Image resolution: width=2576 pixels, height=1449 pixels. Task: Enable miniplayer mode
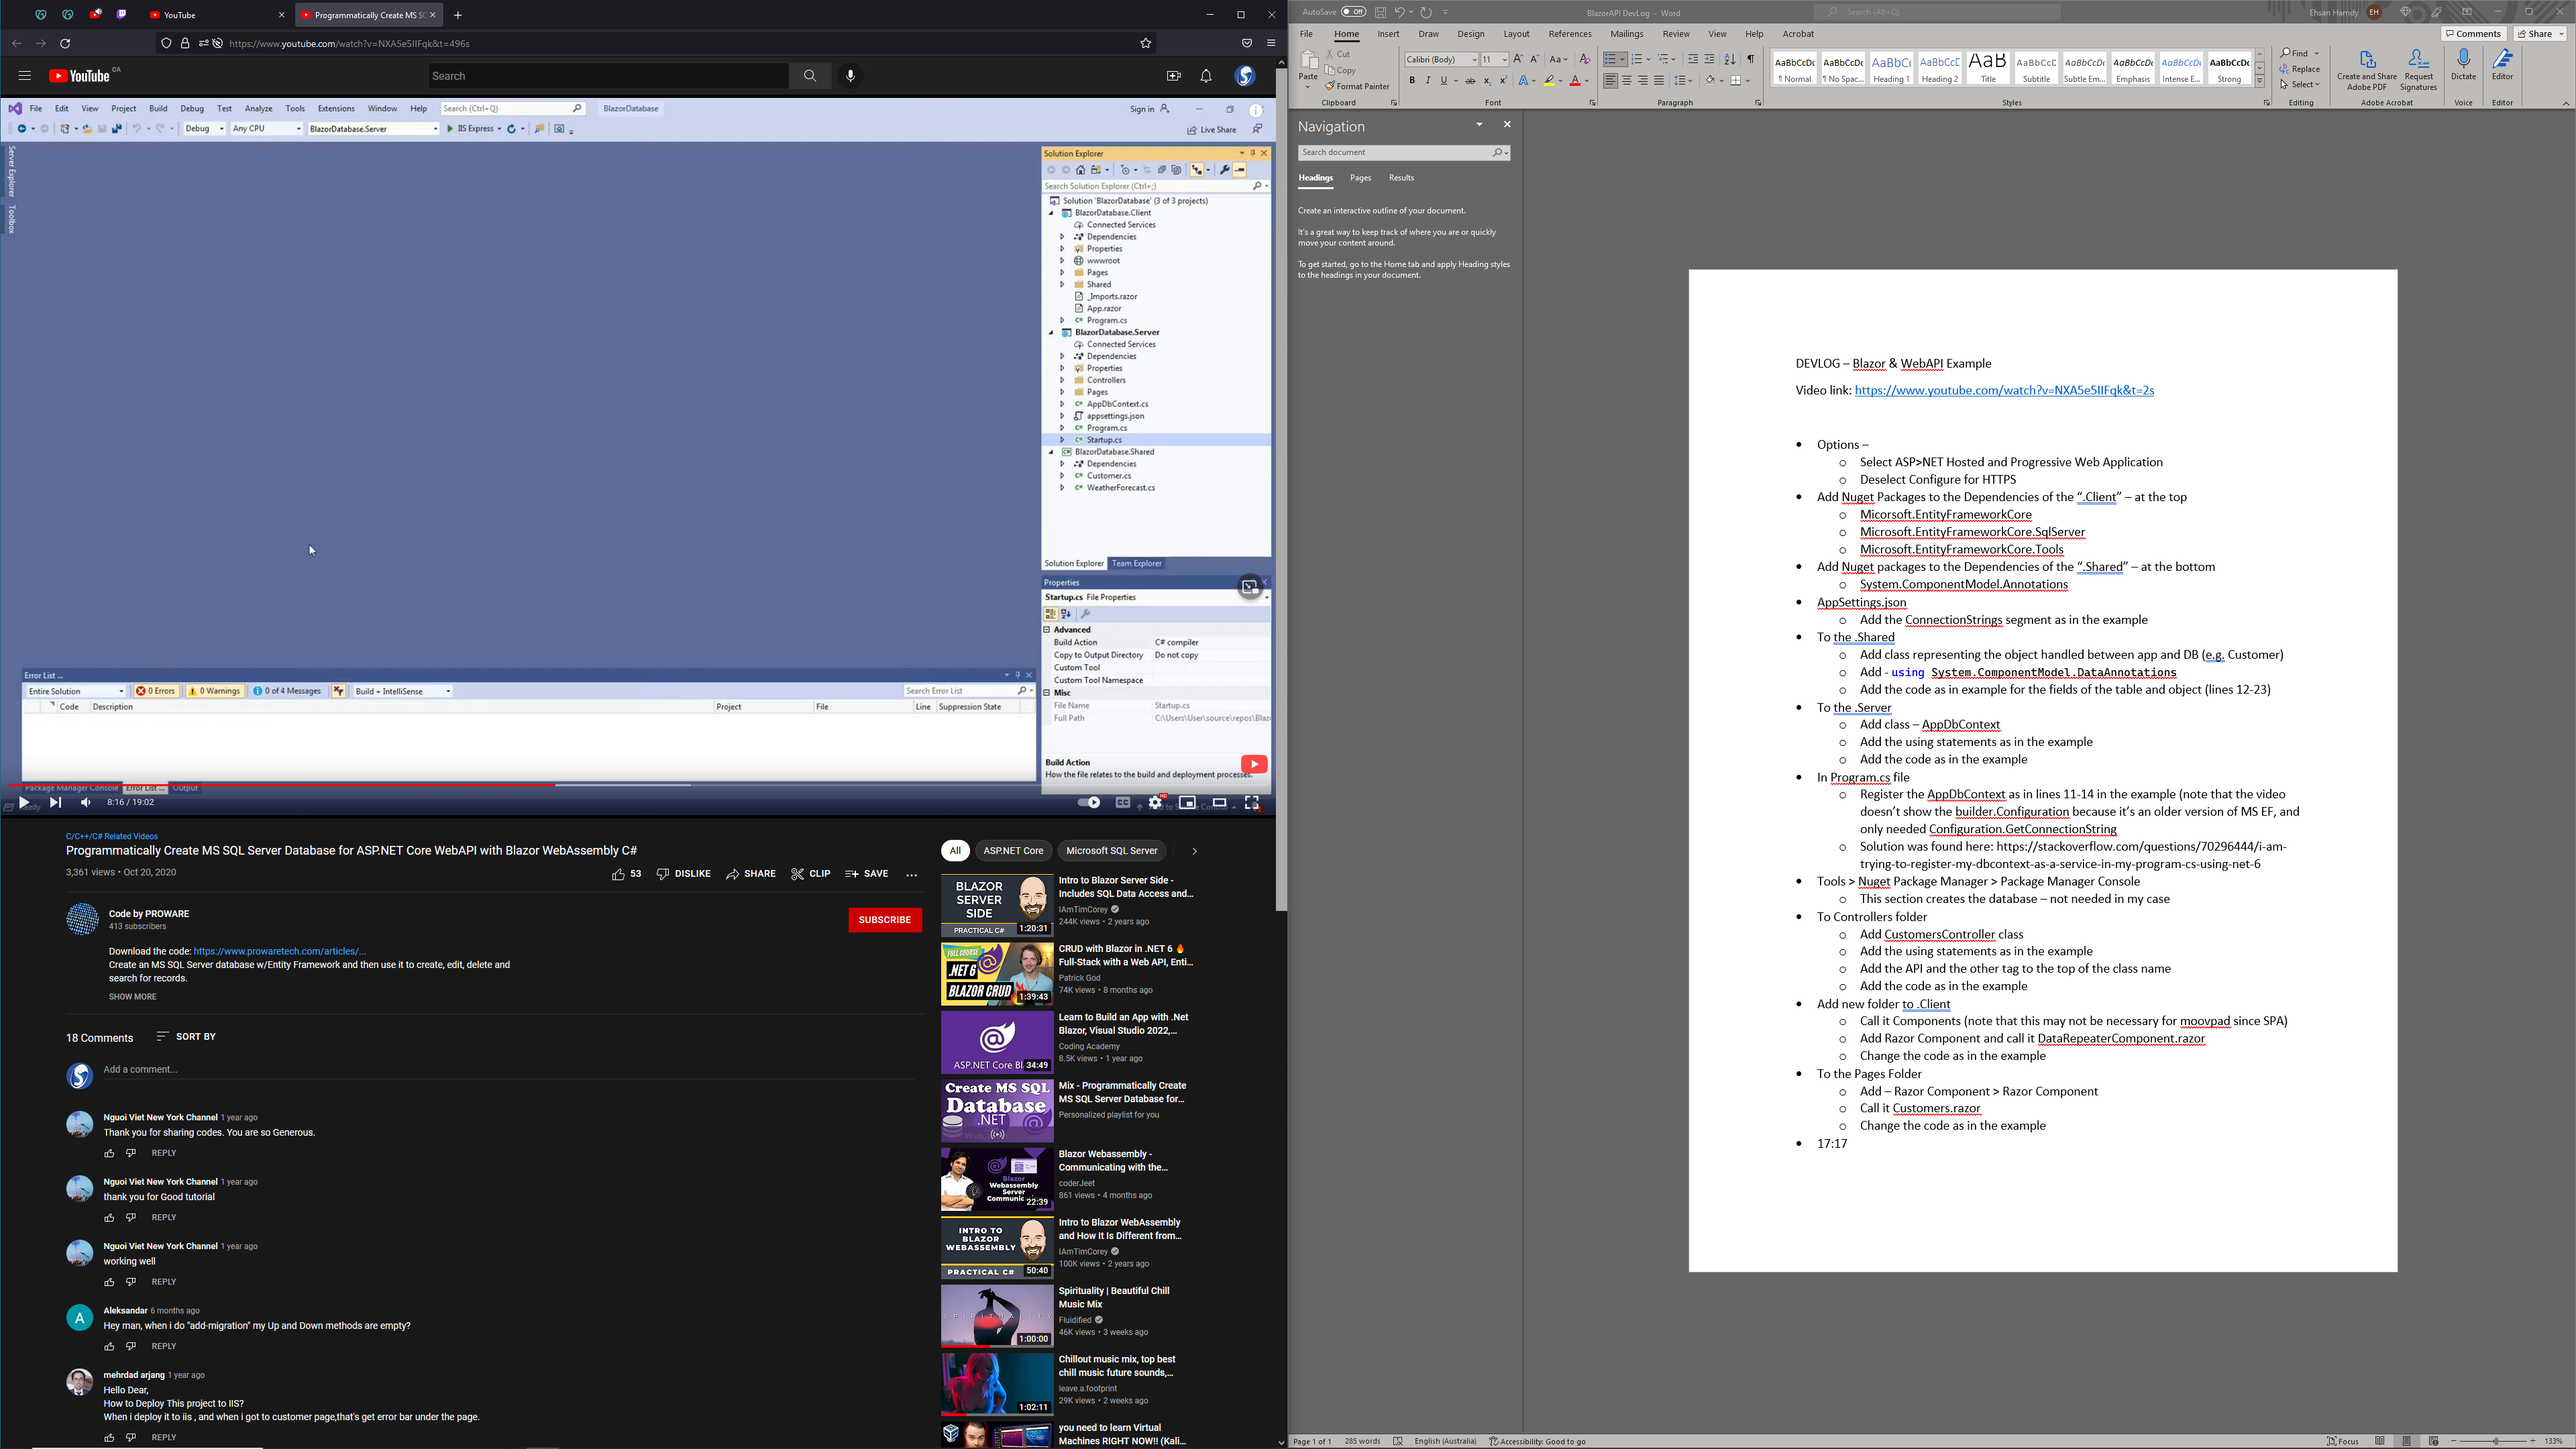click(x=1187, y=802)
